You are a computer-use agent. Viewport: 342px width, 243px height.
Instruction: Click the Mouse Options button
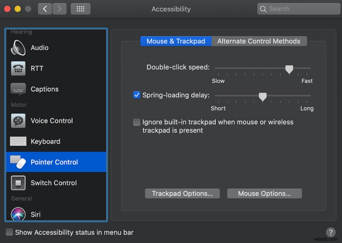click(264, 193)
